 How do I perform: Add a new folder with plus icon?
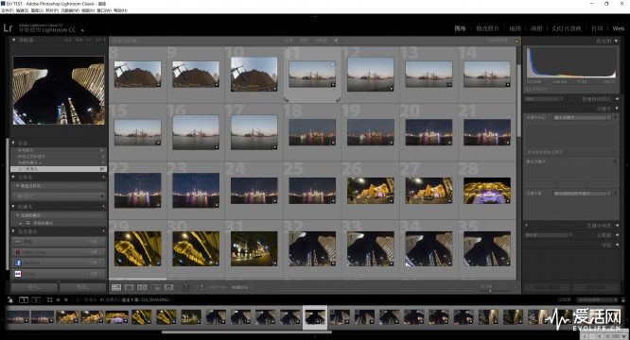103,177
